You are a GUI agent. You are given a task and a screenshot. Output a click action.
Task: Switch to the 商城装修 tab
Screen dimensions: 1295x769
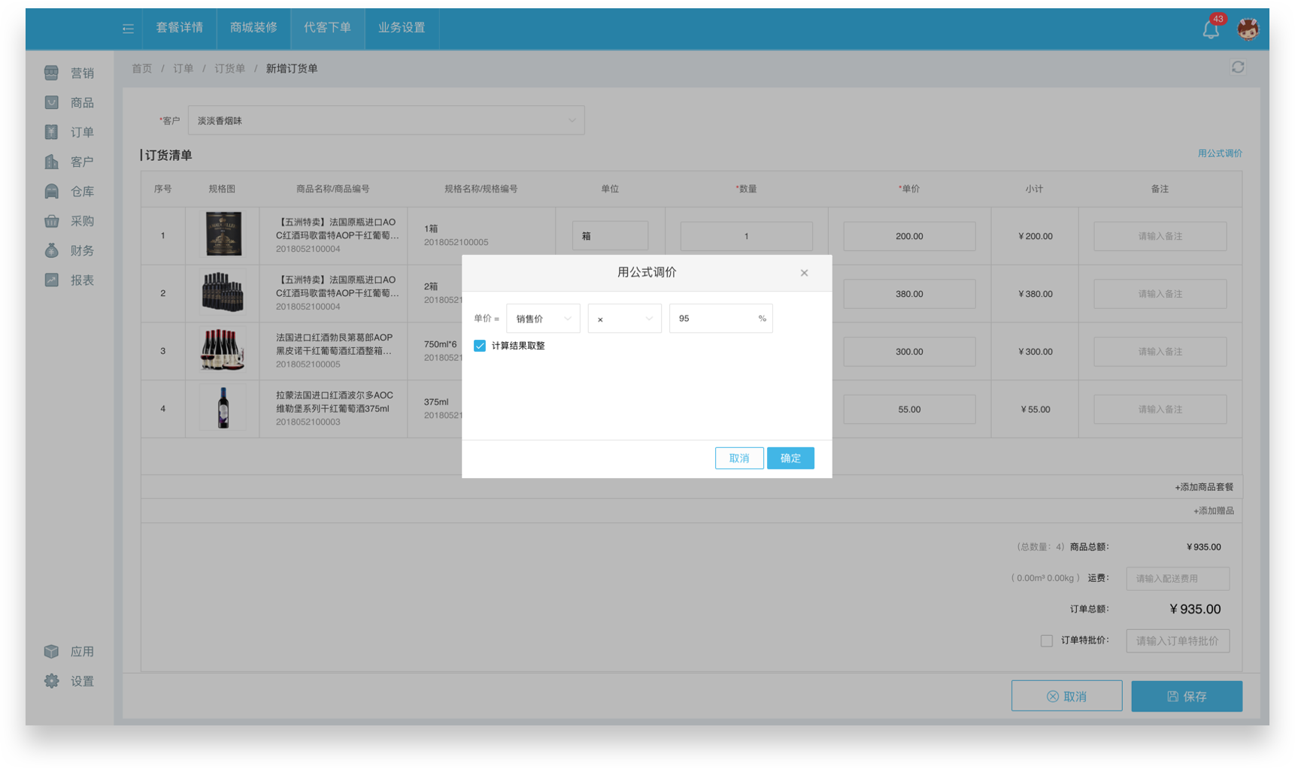[253, 28]
